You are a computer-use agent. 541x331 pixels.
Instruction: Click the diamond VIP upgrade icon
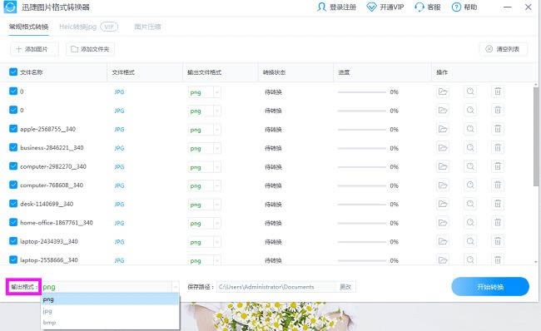(x=371, y=7)
